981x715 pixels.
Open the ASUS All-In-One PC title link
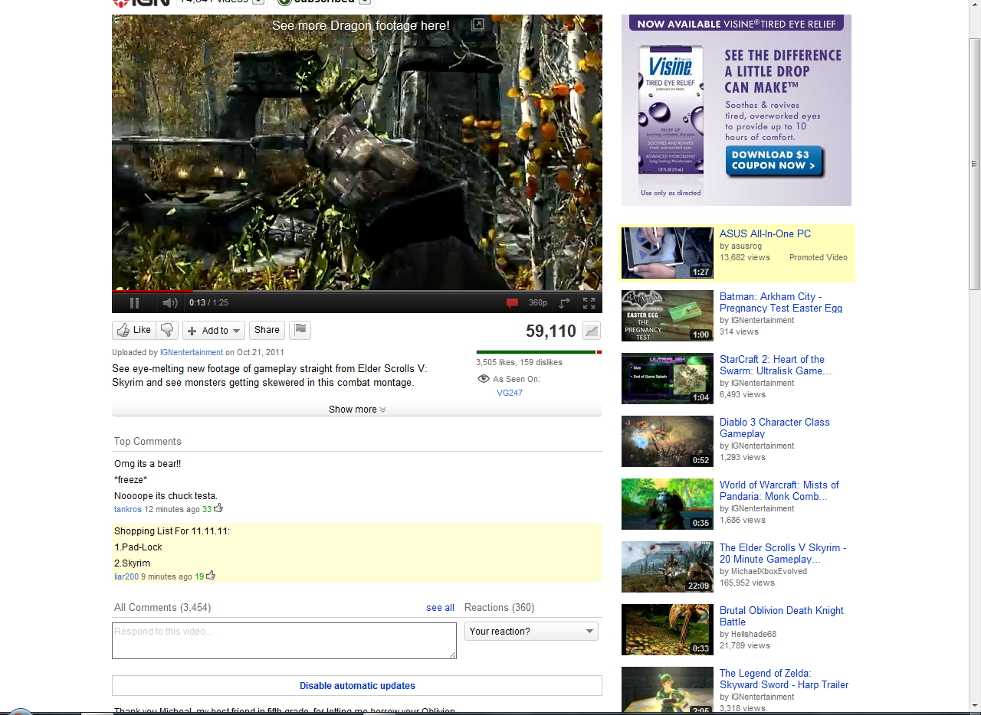click(765, 234)
